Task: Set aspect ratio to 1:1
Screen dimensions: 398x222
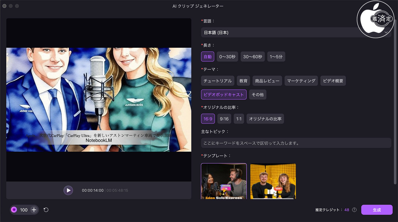Action: tap(239, 119)
